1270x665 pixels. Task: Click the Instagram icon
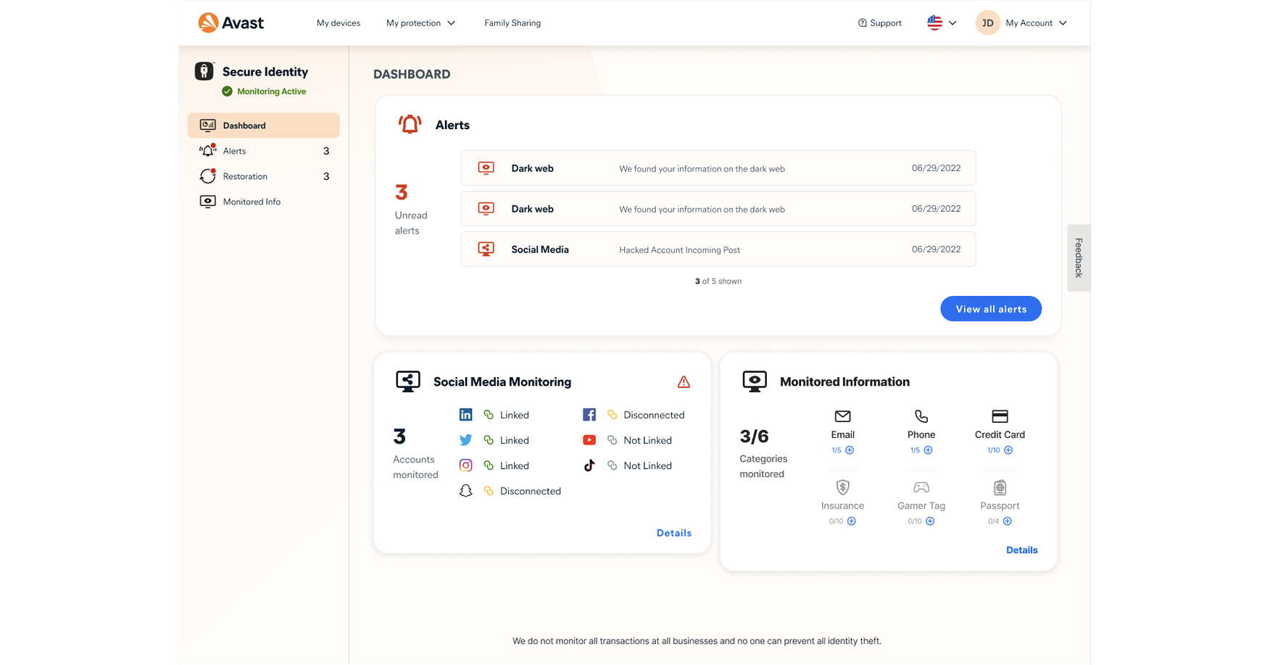click(466, 466)
